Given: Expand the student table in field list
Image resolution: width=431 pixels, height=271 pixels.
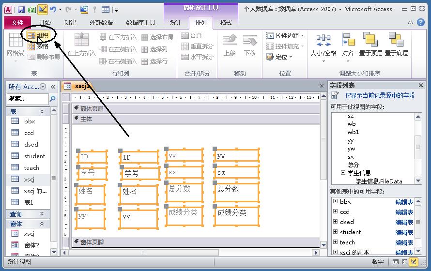Looking at the screenshot, I should click(335, 232).
